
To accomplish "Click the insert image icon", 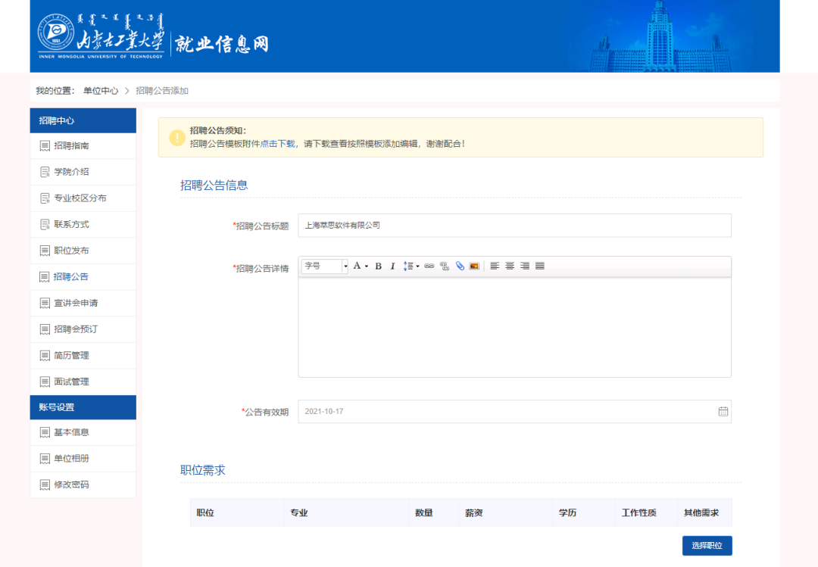I will (x=474, y=266).
